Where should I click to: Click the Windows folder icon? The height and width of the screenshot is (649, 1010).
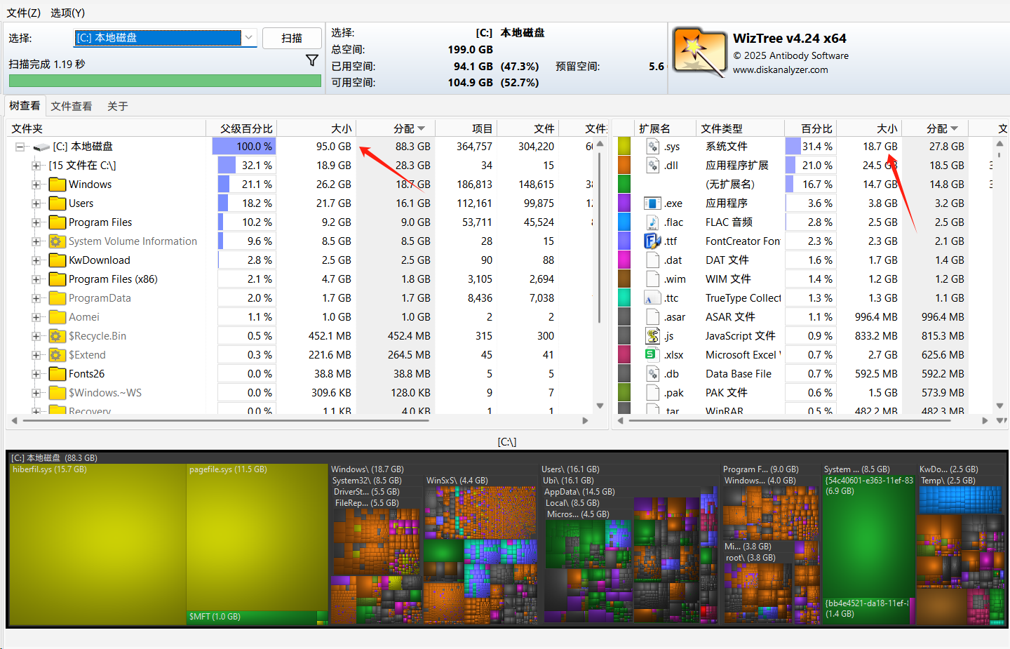(x=58, y=185)
